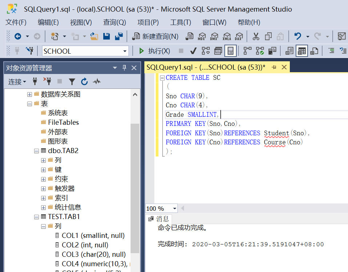Toggle IntelliSense enabled icon
Image resolution: width=348 pixels, height=272 pixels.
point(231,51)
